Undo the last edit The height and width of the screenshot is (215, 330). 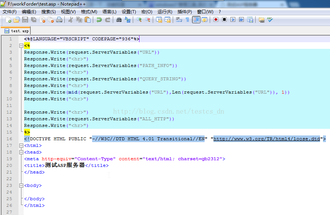point(99,20)
